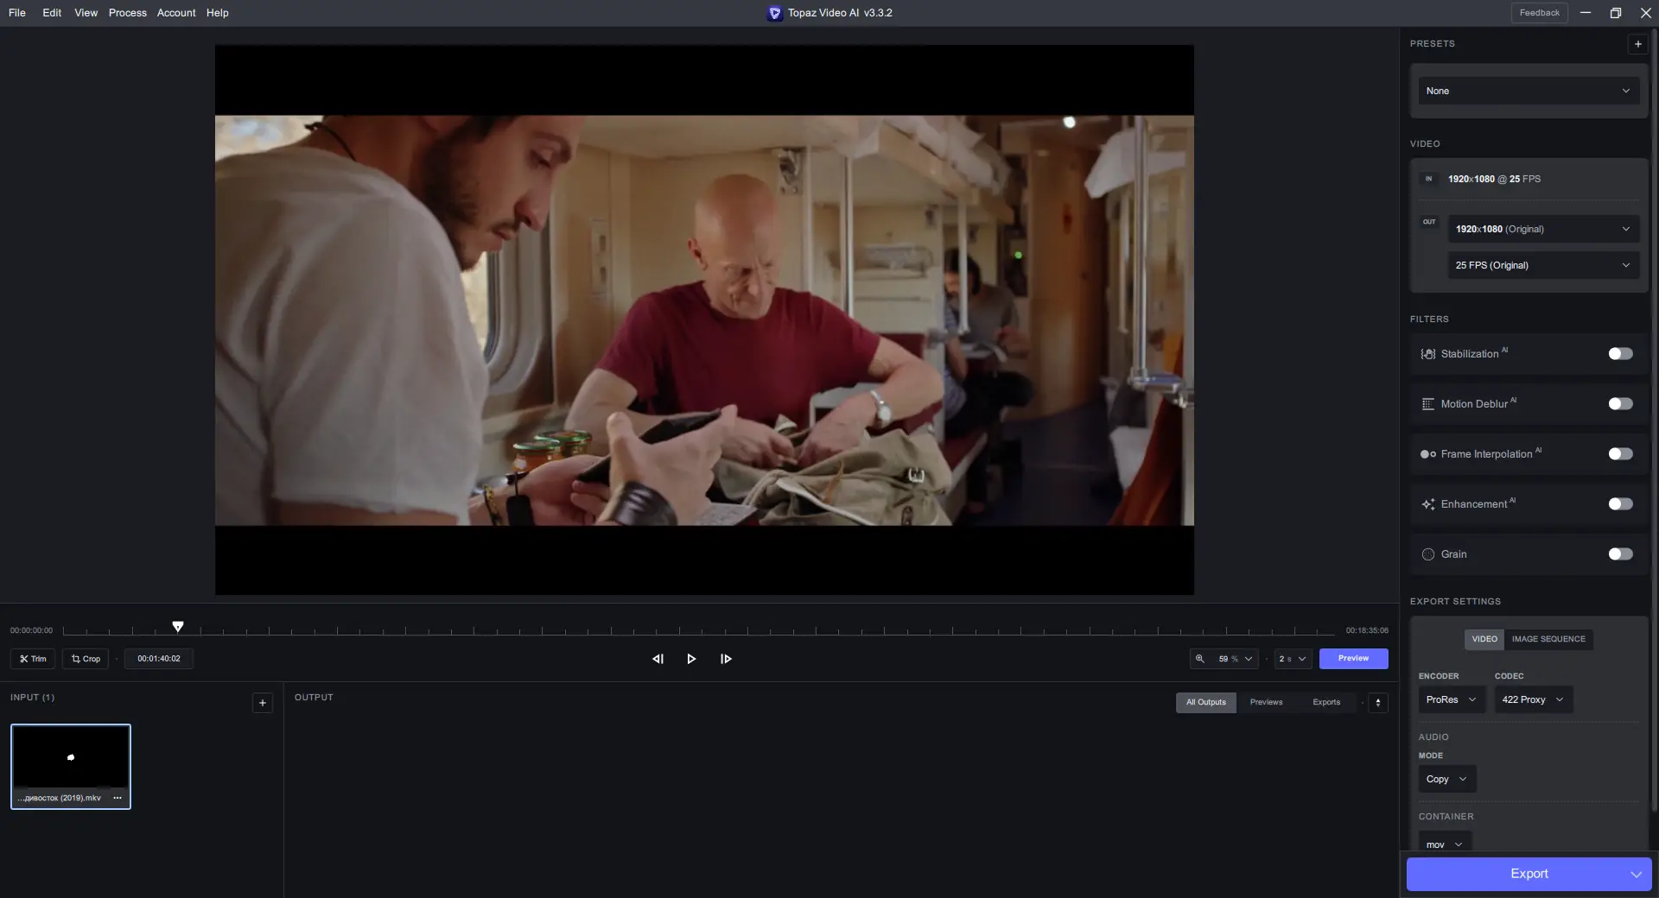Open the 422 Proxy codec dropdown
Screen dimensions: 1659x898
click(x=1533, y=699)
